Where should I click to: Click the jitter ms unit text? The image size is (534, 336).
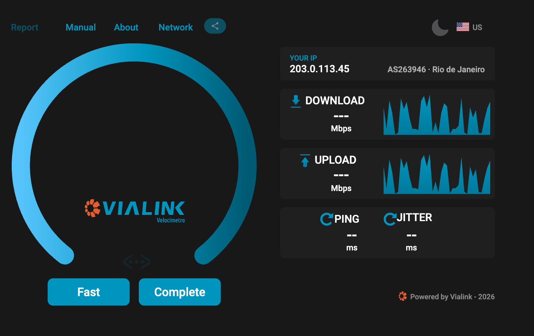411,248
